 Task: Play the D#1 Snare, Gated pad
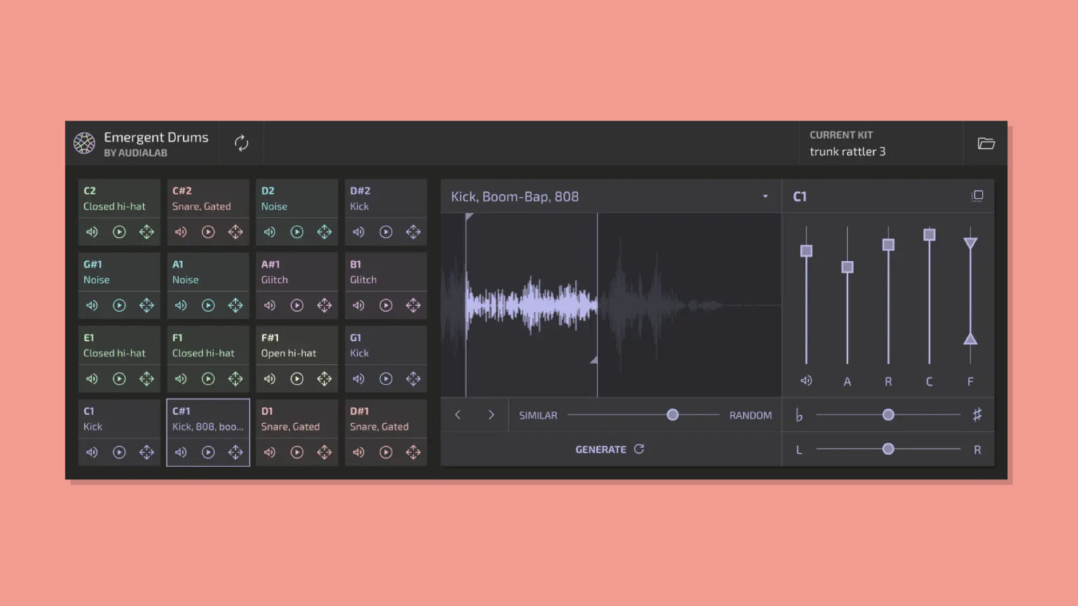386,452
